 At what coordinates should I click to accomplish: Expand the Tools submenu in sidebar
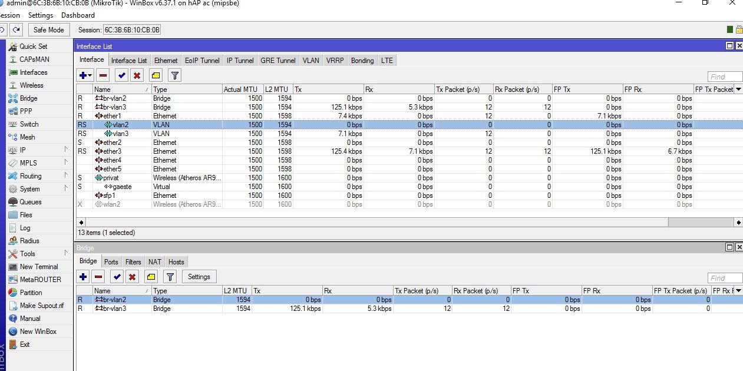[x=67, y=254]
